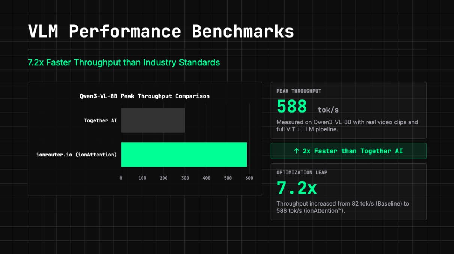Click the Measured on Qwen3-VL-8B description
The image size is (454, 254).
pyautogui.click(x=347, y=126)
